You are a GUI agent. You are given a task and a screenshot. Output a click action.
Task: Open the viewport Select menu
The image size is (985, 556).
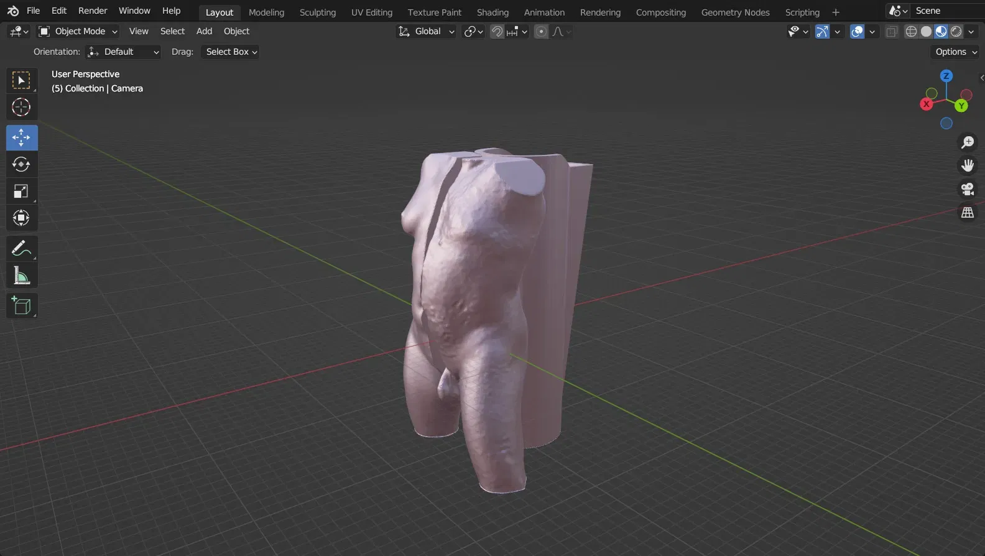pyautogui.click(x=172, y=32)
